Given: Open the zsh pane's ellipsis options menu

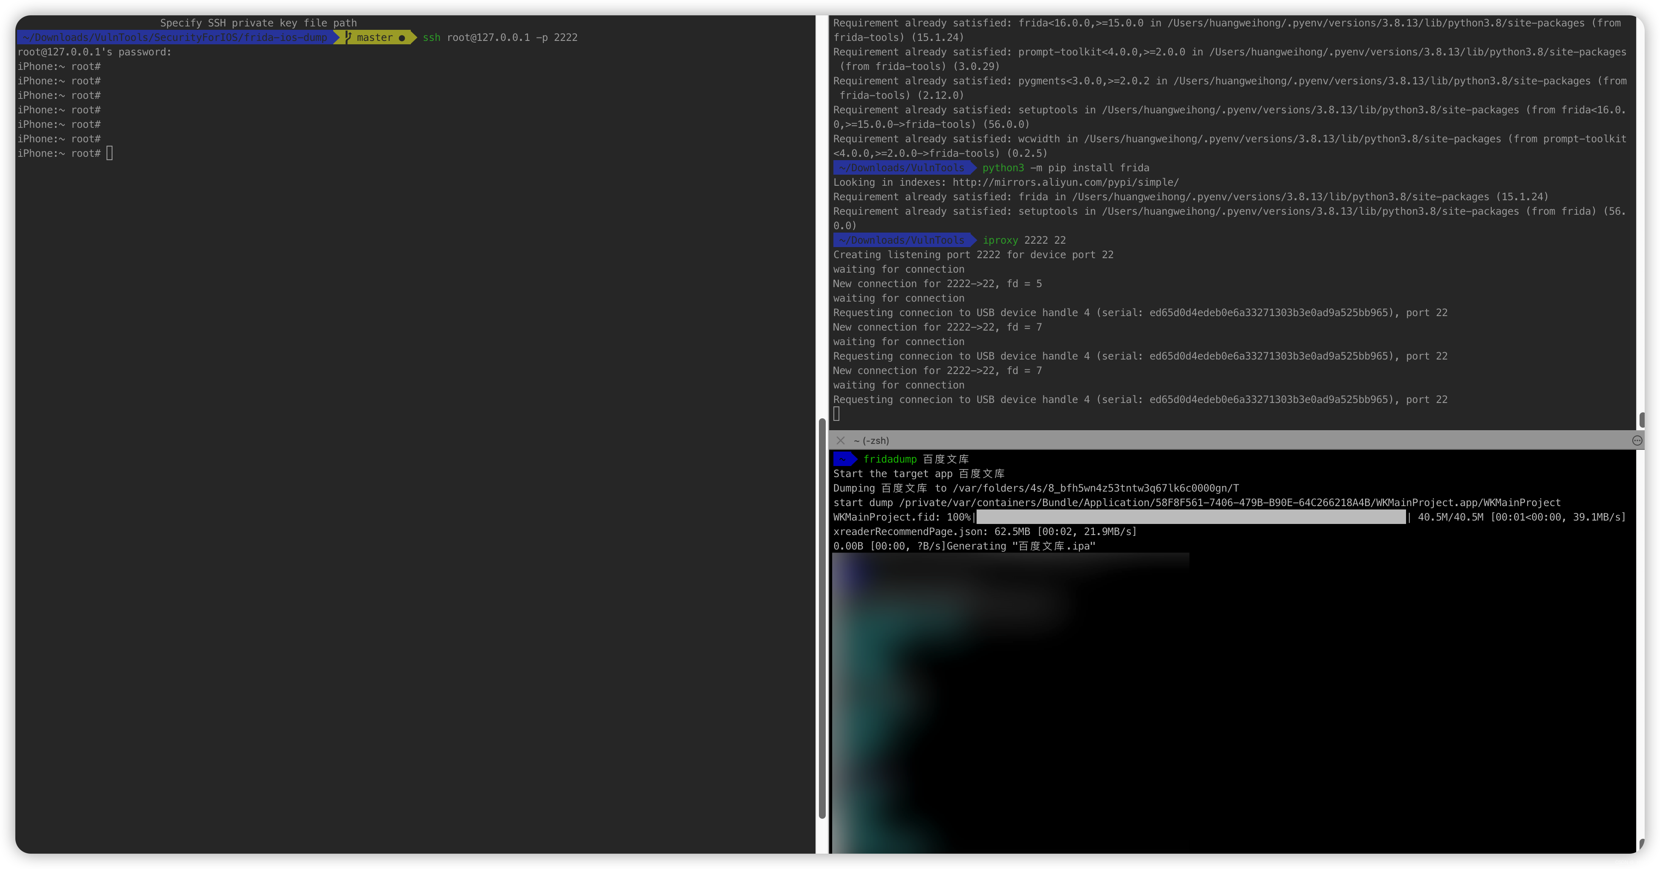Looking at the screenshot, I should [x=1637, y=440].
